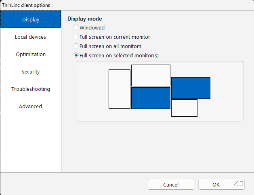Switch to the Advanced tab

tap(31, 106)
